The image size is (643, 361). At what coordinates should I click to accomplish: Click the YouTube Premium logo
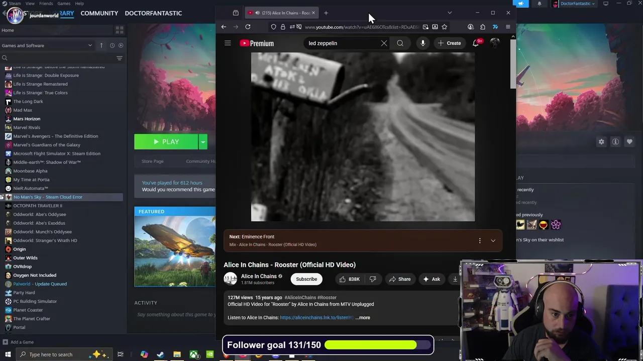[257, 43]
